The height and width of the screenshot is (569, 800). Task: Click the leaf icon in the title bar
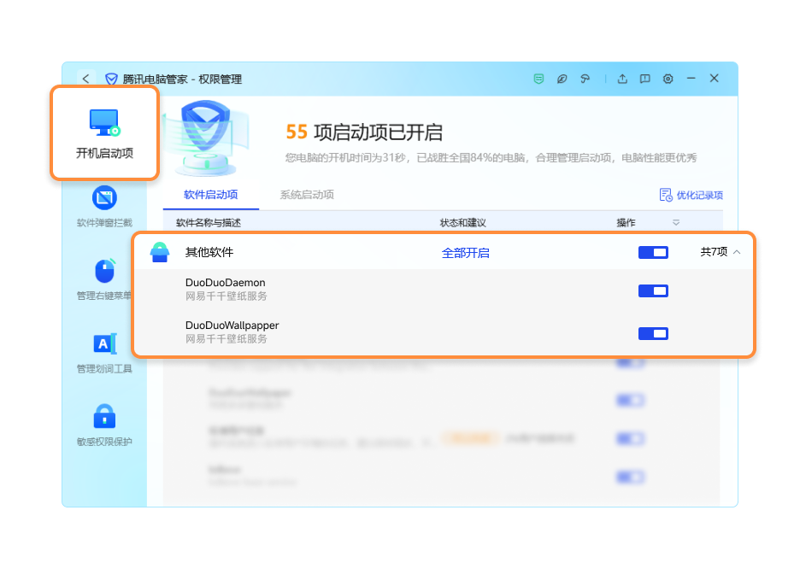coord(562,79)
